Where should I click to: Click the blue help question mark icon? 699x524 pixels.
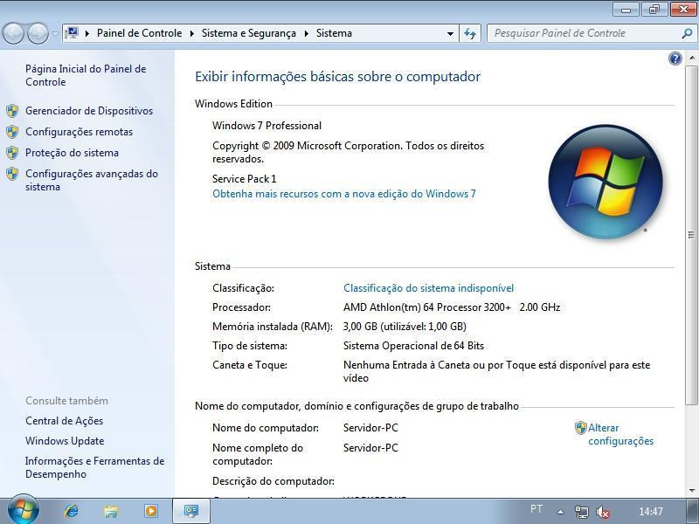coord(675,59)
